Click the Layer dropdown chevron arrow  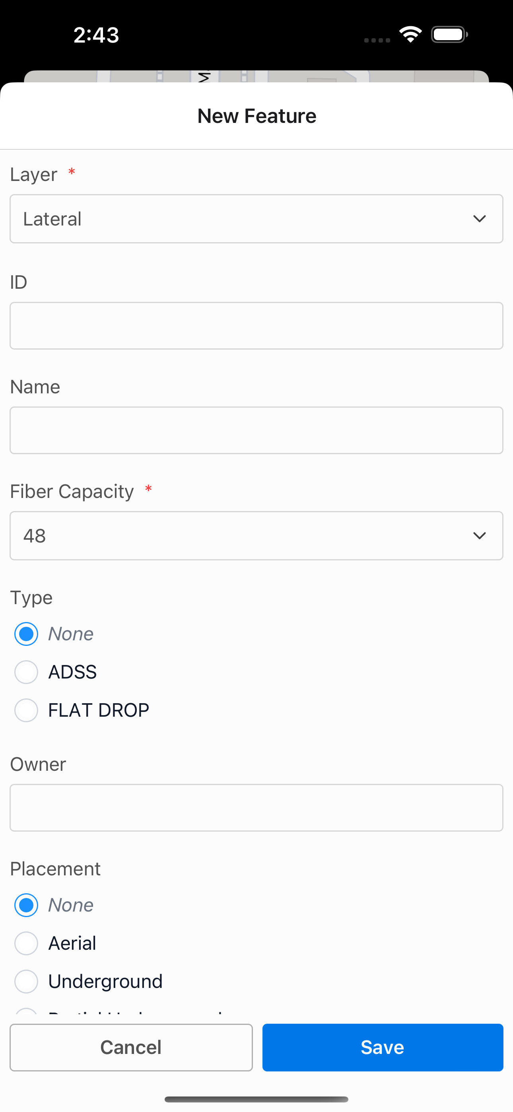[479, 219]
